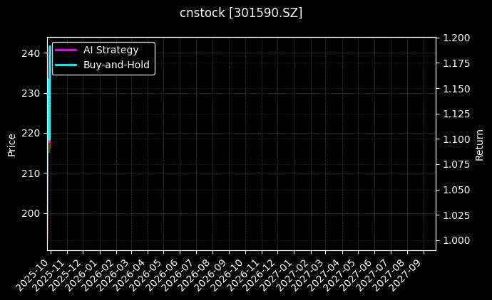Click the magenta AI Strategy legend line
The height and width of the screenshot is (300, 492).
(x=66, y=50)
